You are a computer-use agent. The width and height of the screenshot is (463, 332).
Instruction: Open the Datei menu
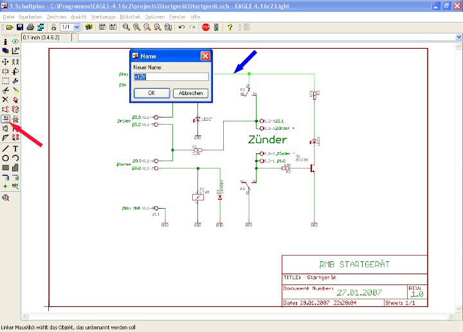8,16
